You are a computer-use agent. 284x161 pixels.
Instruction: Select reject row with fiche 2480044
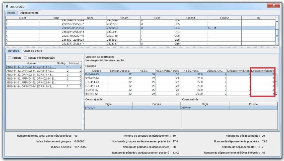click(x=140, y=32)
